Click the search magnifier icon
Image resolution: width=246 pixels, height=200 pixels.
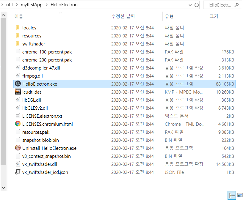tap(236, 5)
